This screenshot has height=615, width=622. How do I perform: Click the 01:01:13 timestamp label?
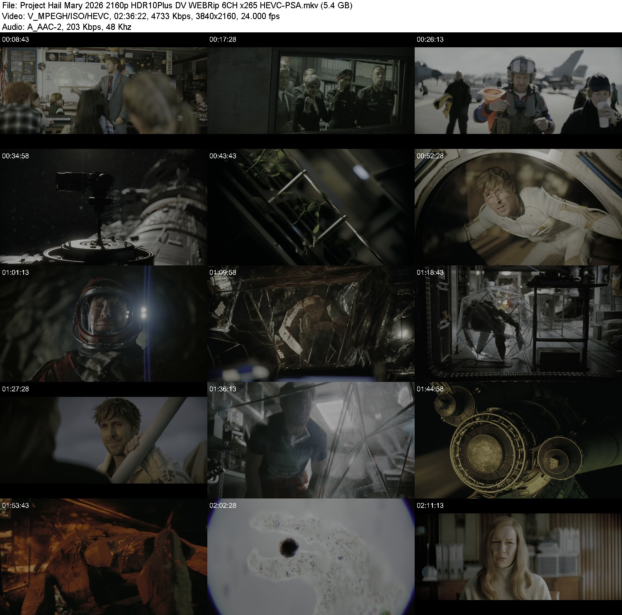pyautogui.click(x=15, y=272)
